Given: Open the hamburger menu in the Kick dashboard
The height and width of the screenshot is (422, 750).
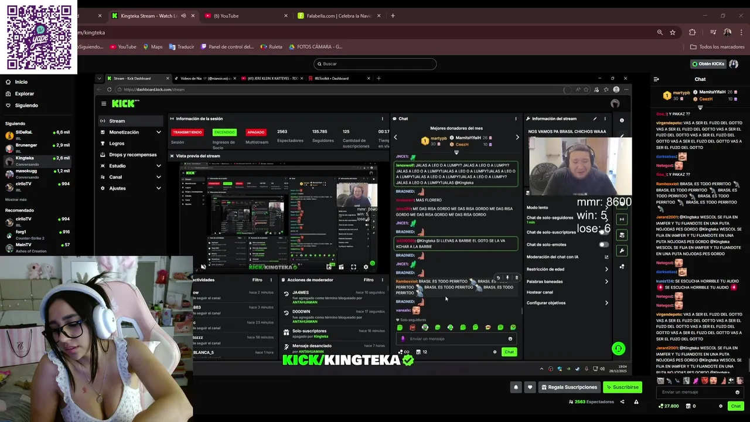Looking at the screenshot, I should coord(104,104).
